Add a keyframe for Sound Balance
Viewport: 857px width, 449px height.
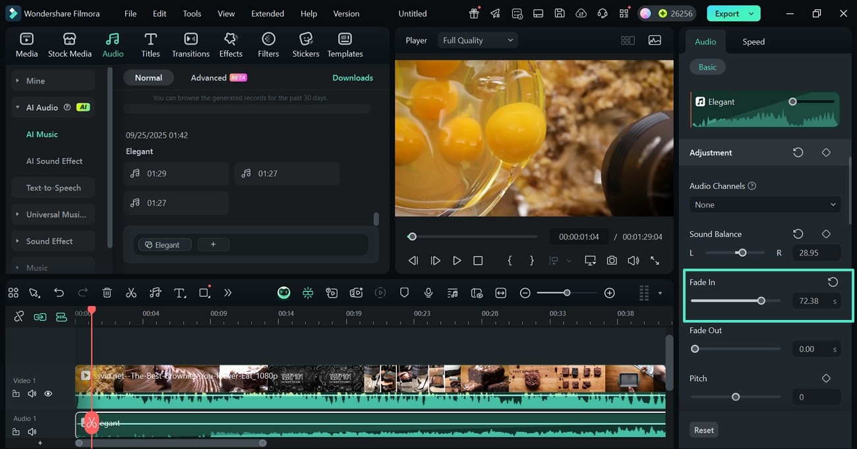826,234
